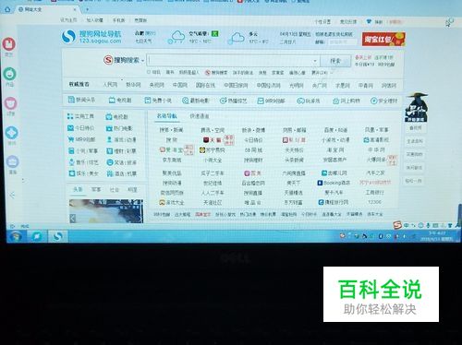Switch to the tab next to 名站导航
Image resolution: width=462 pixels, height=345 pixels.
click(x=200, y=116)
